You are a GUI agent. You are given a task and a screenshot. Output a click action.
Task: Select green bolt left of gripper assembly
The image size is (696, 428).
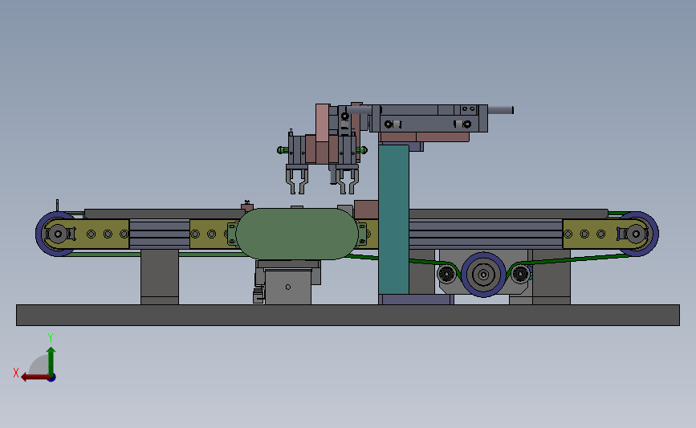(283, 150)
